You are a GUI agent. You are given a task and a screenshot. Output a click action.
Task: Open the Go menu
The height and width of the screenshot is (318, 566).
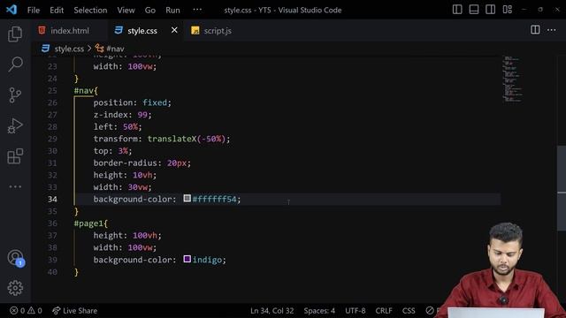(x=150, y=10)
